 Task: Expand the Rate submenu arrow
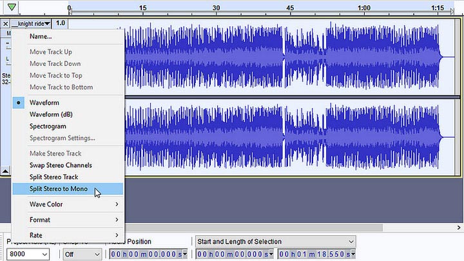tap(117, 235)
